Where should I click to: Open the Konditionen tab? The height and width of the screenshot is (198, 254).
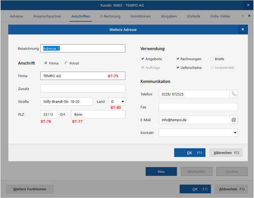pyautogui.click(x=140, y=16)
